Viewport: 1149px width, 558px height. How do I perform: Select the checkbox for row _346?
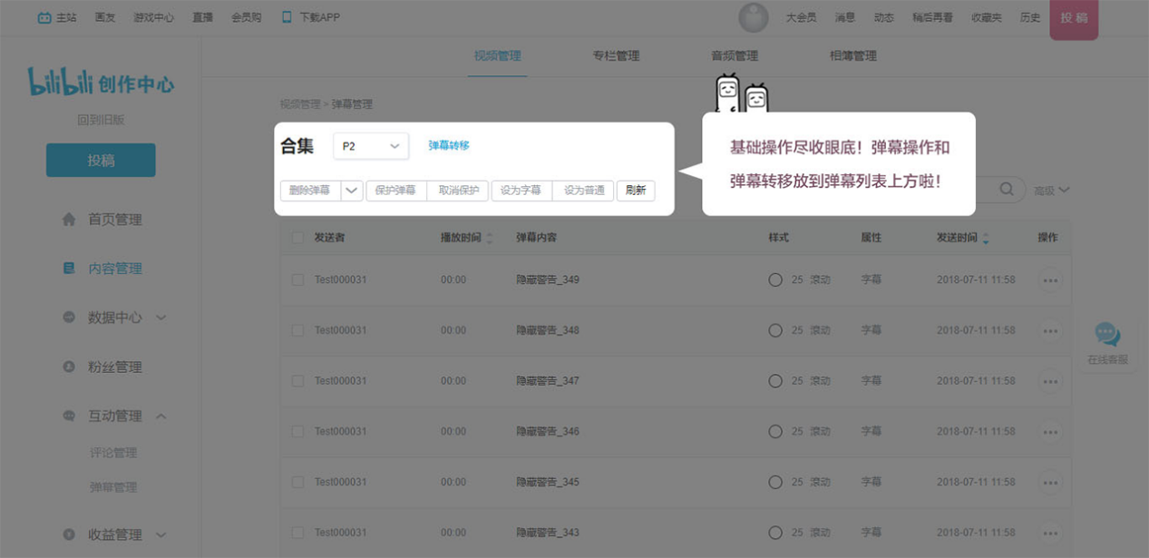(x=297, y=432)
